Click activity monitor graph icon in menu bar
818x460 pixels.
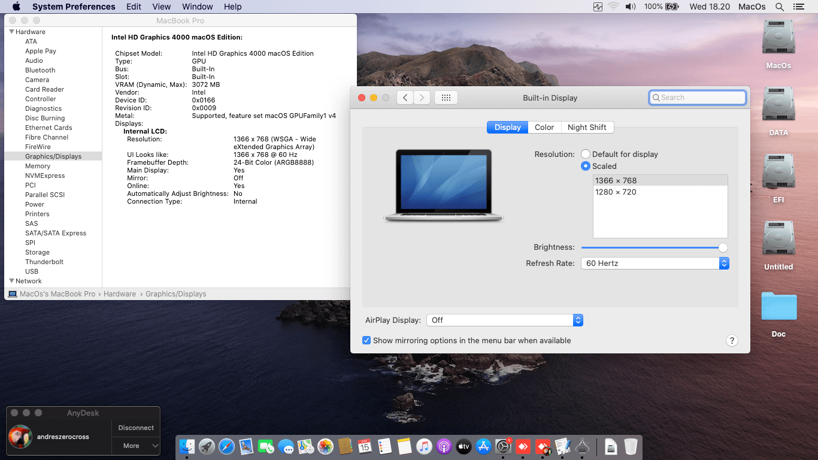coord(598,7)
